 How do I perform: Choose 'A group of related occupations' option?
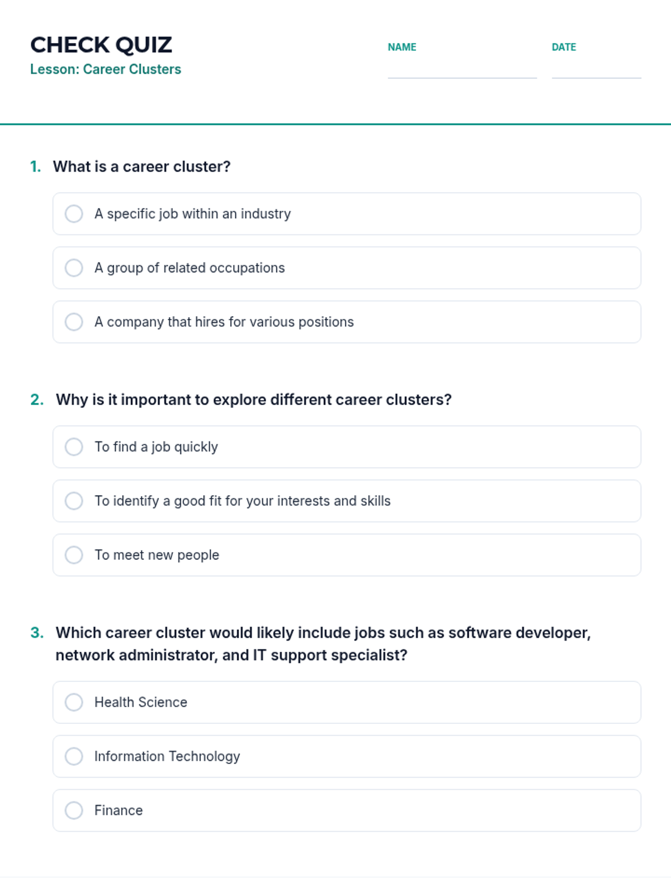(x=74, y=268)
